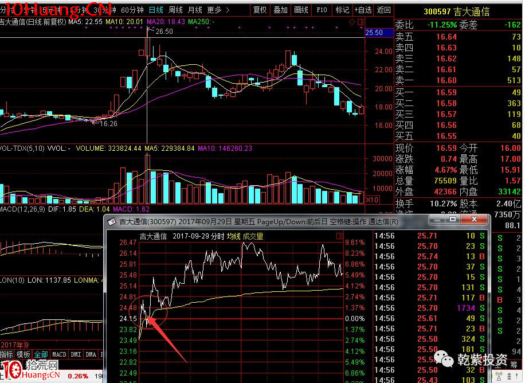Maximize the 吉大通信 intraday popup
The width and height of the screenshot is (525, 383).
(x=453, y=220)
